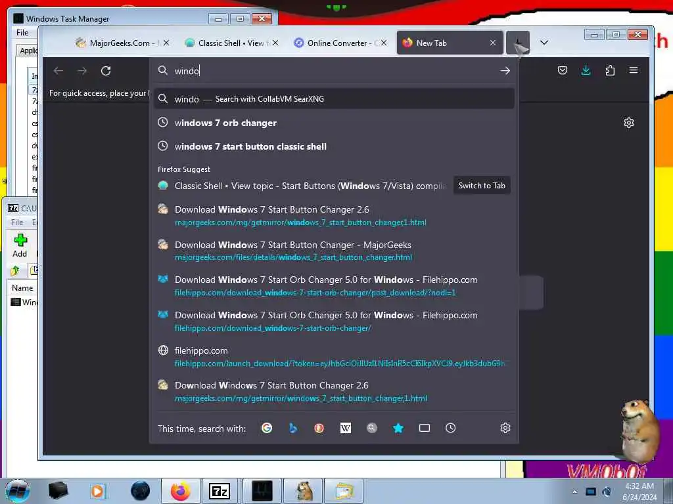Click Name column header in 7-Zip
The height and width of the screenshot is (504, 673).
pyautogui.click(x=22, y=288)
